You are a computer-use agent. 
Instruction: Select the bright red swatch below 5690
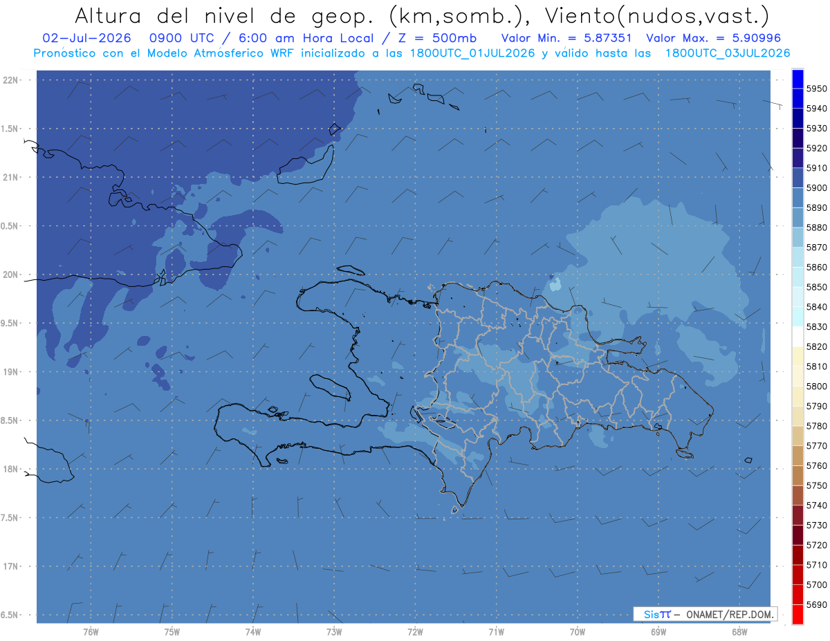pyautogui.click(x=797, y=614)
